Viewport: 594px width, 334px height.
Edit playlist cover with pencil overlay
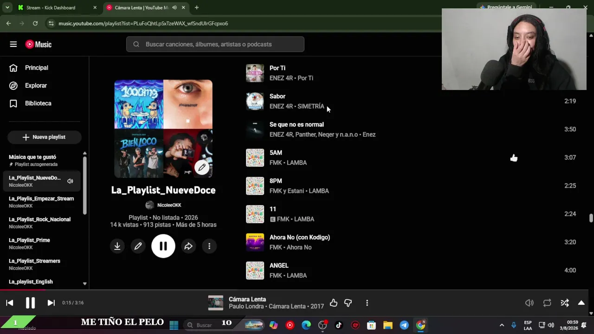(202, 167)
